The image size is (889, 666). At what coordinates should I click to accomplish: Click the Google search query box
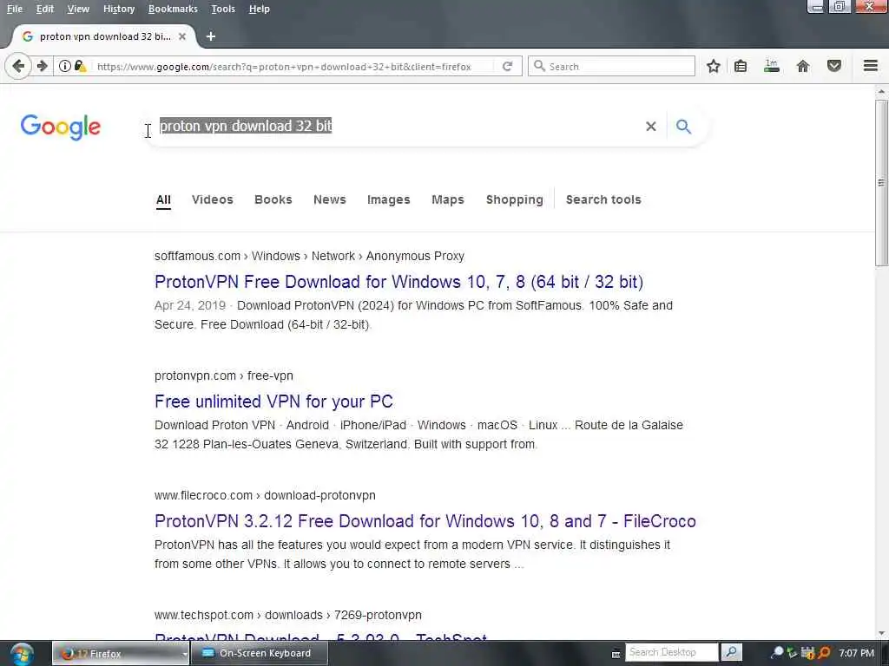click(397, 127)
